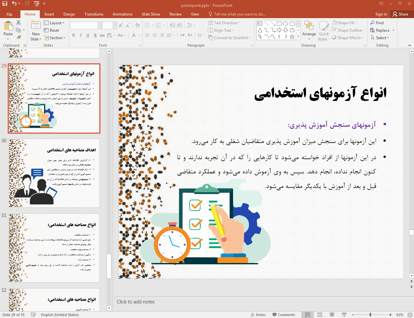Viewport: 414px width, 318px height.
Task: Click the Share button
Action: (401, 14)
